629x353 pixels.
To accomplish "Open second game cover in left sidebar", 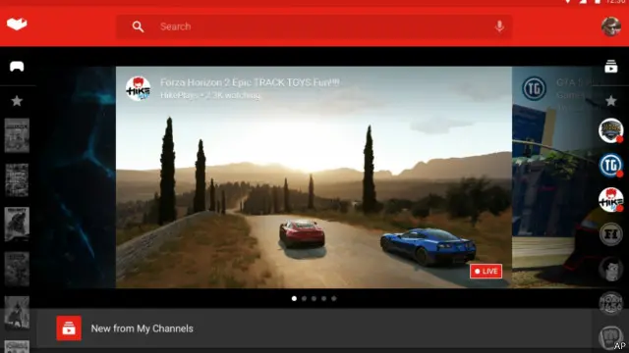I will [17, 179].
